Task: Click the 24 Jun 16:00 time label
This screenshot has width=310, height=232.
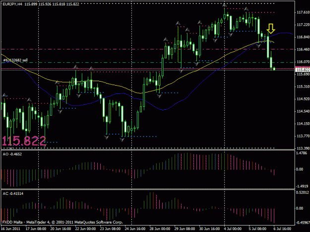Action: point(135,229)
